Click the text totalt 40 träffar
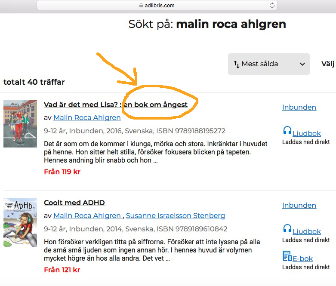 (x=34, y=82)
